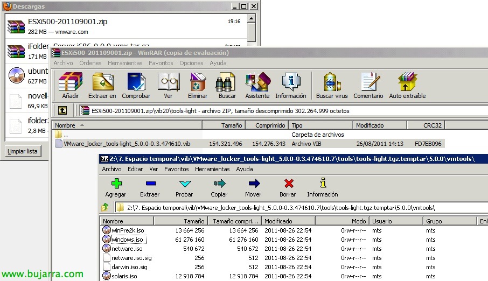Sort 7-Zip list by Tamaño compri... column
The width and height of the screenshot is (488, 281).
click(234, 221)
